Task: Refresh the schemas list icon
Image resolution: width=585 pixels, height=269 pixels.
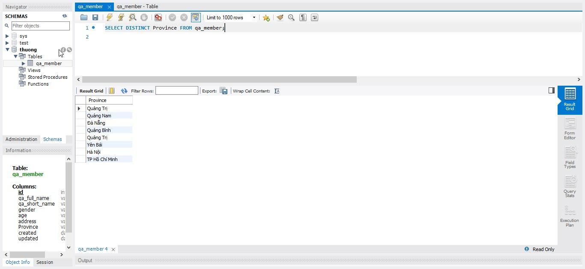Action: [x=65, y=16]
